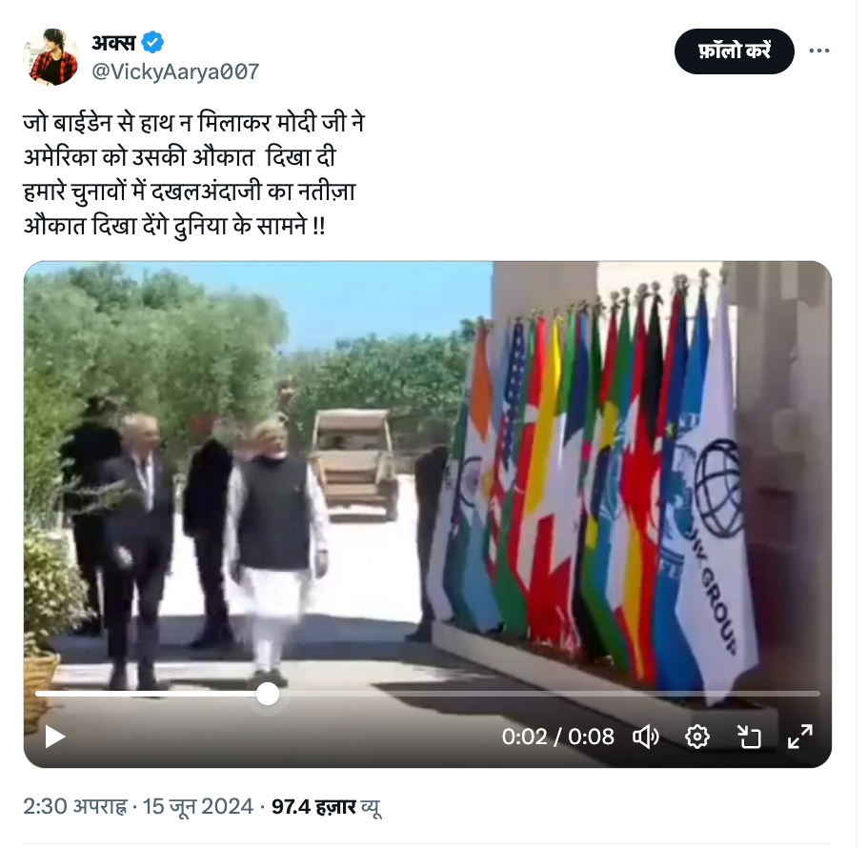Image resolution: width=867 pixels, height=848 pixels.
Task: Click the Hindi tweet text about जो बाईडेन
Action: click(193, 174)
